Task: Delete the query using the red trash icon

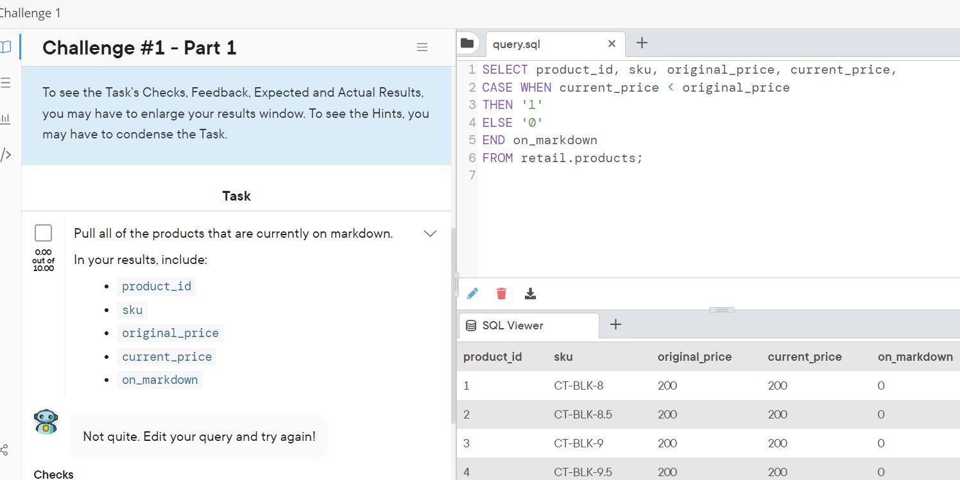Action: pyautogui.click(x=501, y=293)
